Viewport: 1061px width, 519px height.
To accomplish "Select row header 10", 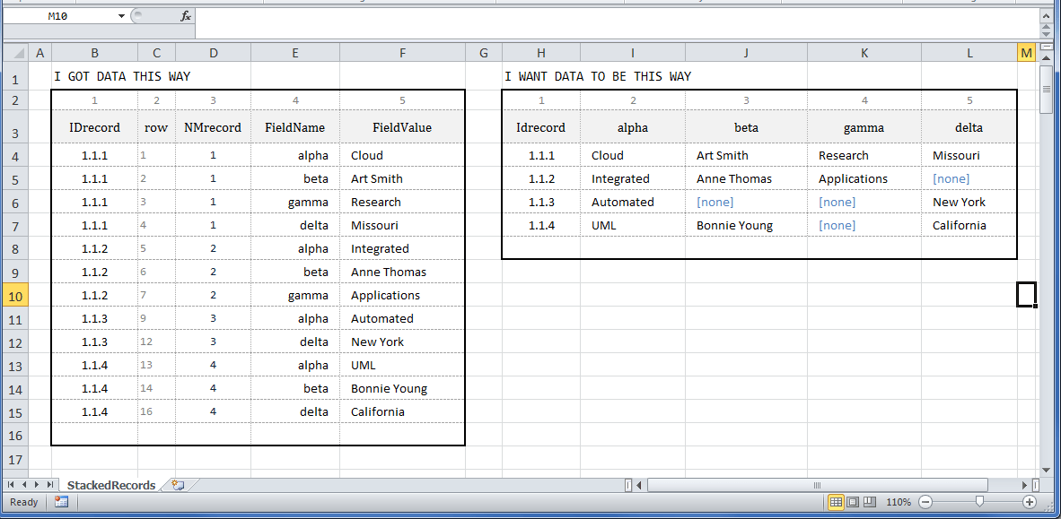I will [x=16, y=295].
